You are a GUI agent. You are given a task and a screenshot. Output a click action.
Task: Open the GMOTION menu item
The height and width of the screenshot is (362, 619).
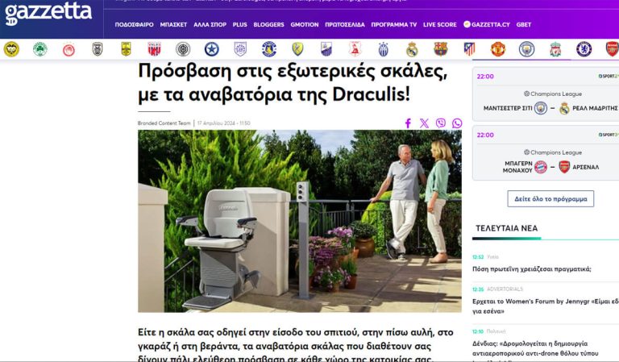pos(305,24)
